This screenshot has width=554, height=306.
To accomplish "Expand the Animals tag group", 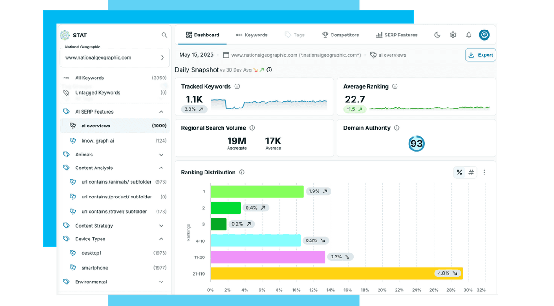I will click(161, 155).
